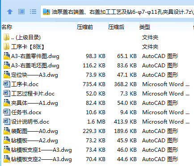Click DWG icon of 定位块——A3.dwg
Screen dimensions: 194x166
[x=7, y=75]
